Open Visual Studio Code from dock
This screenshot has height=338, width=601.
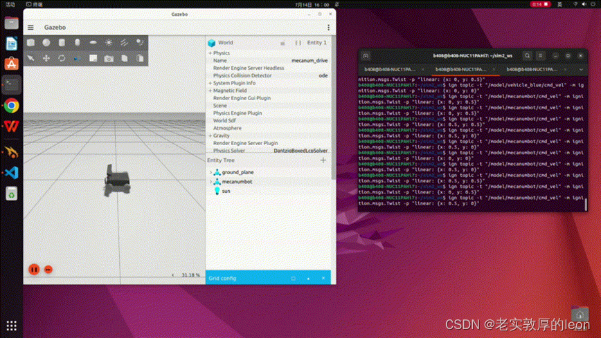pos(12,173)
